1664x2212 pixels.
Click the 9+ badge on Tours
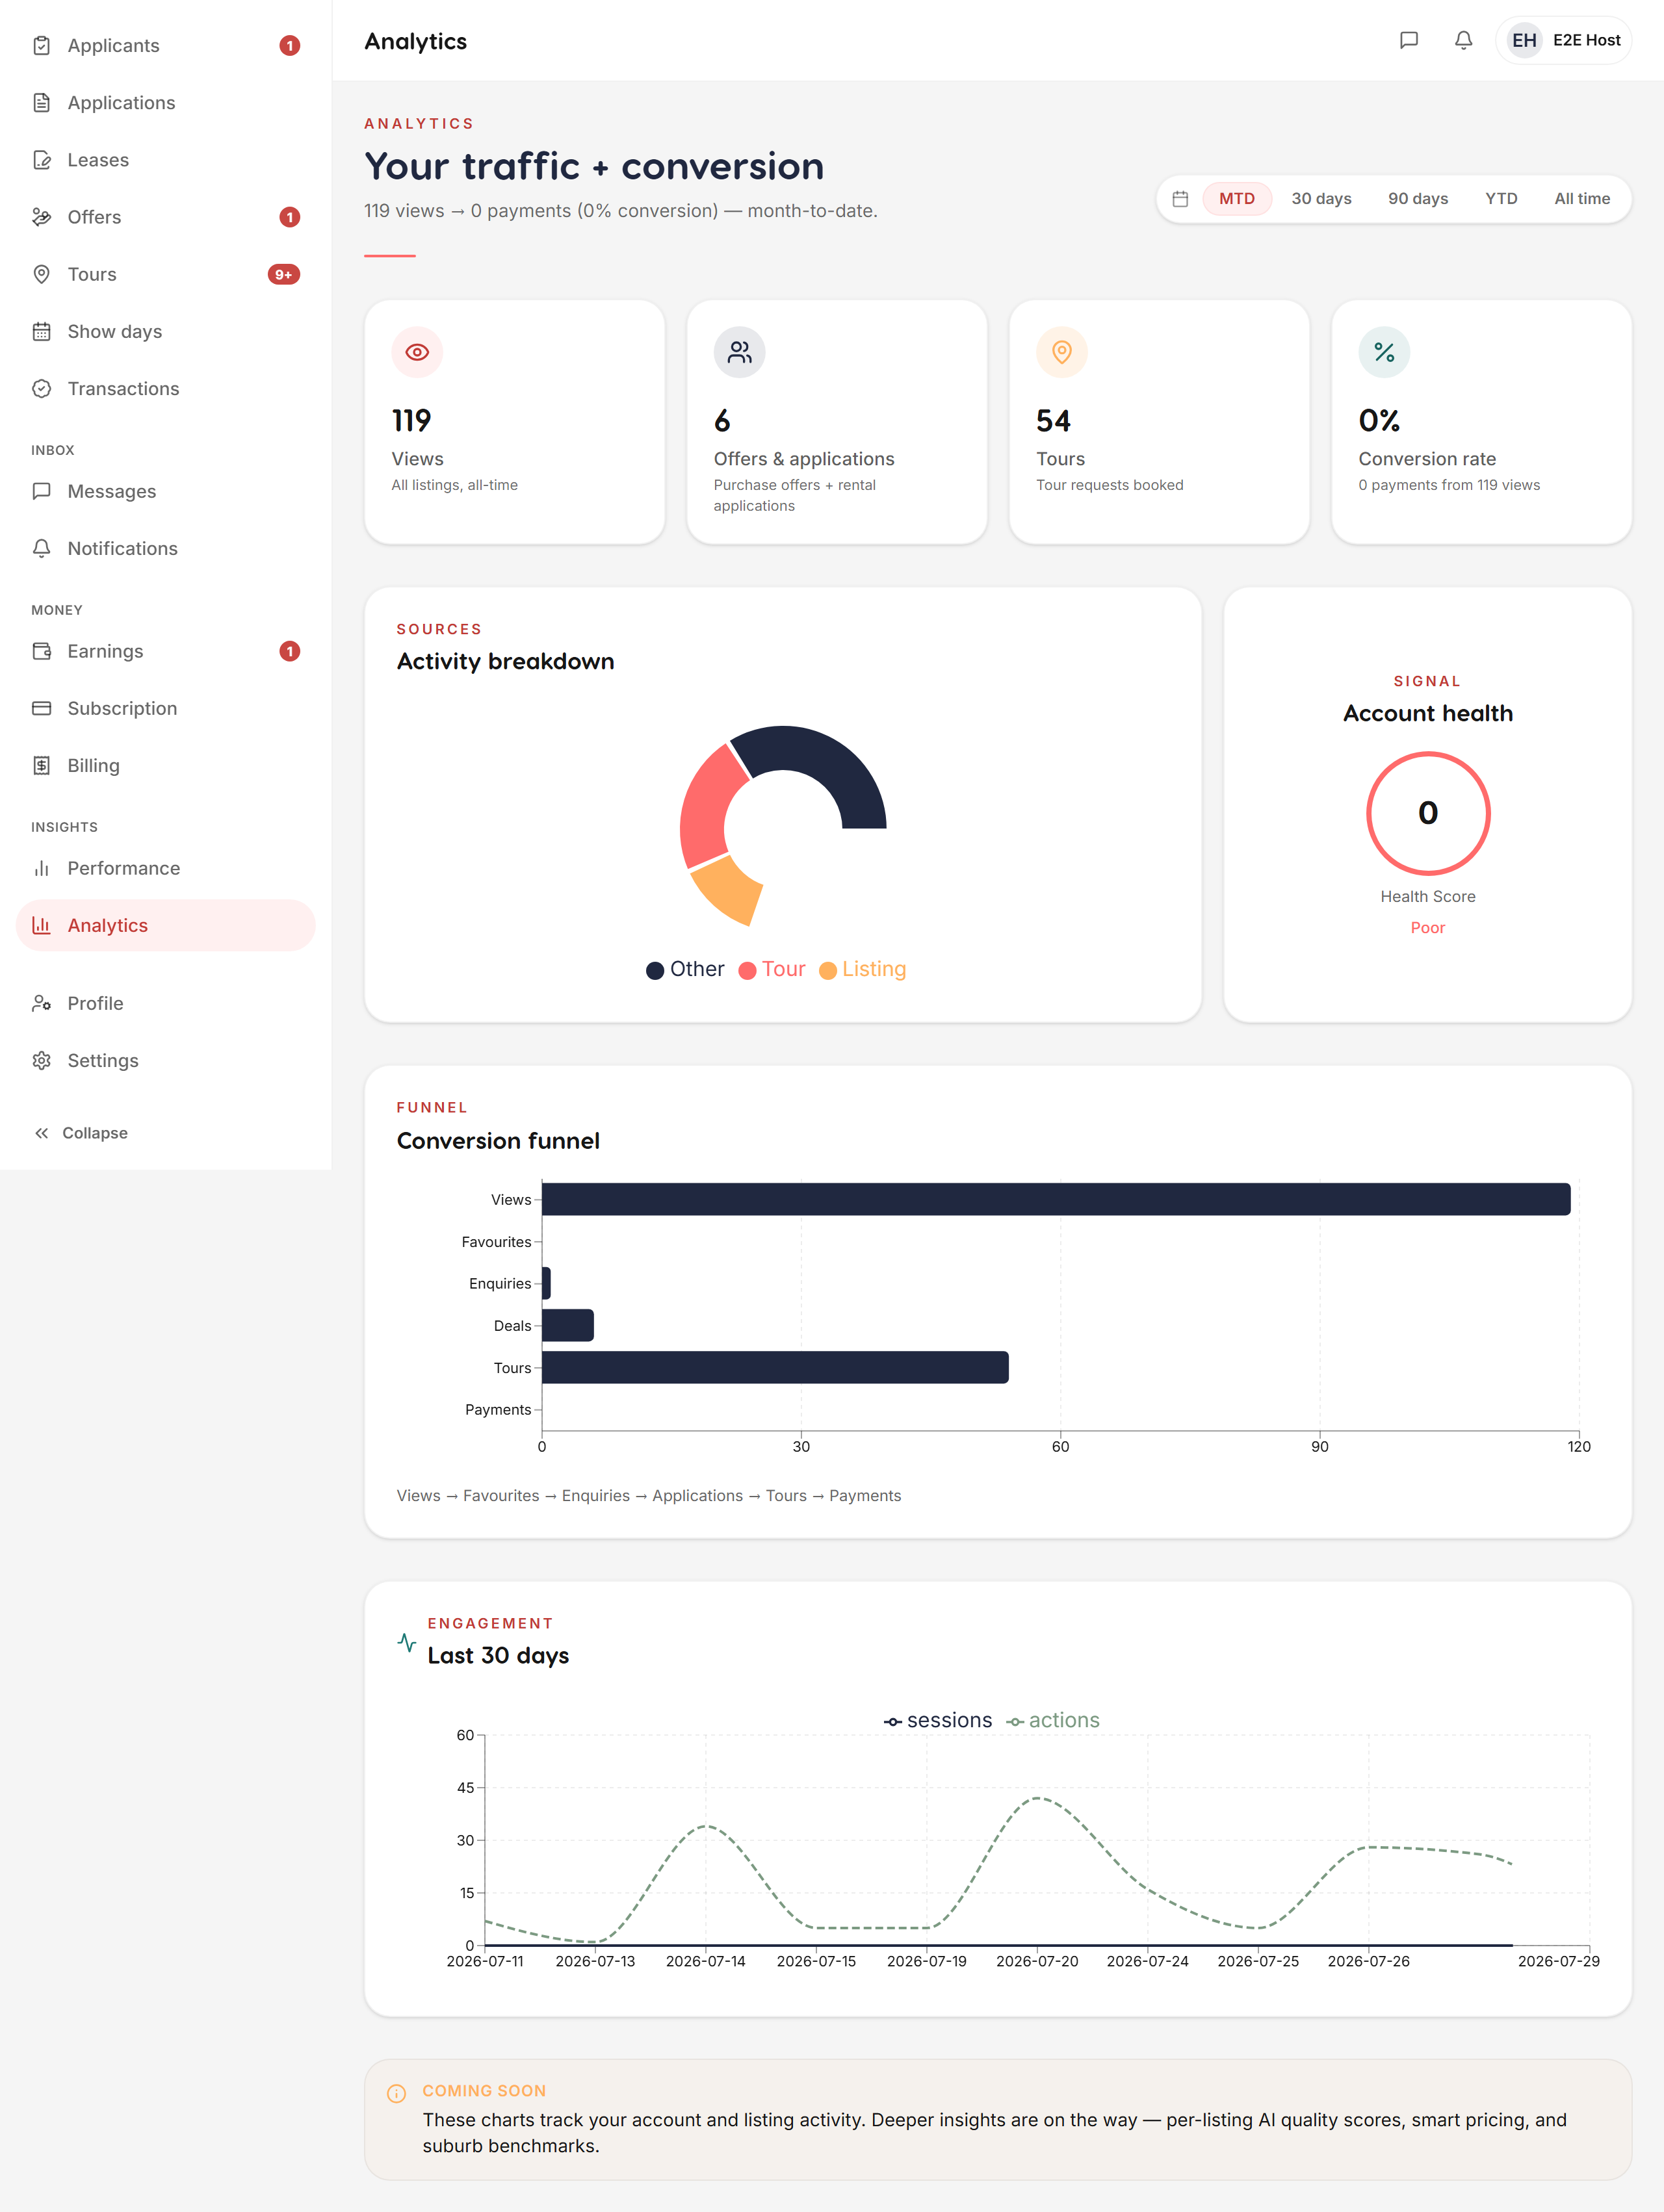point(284,274)
